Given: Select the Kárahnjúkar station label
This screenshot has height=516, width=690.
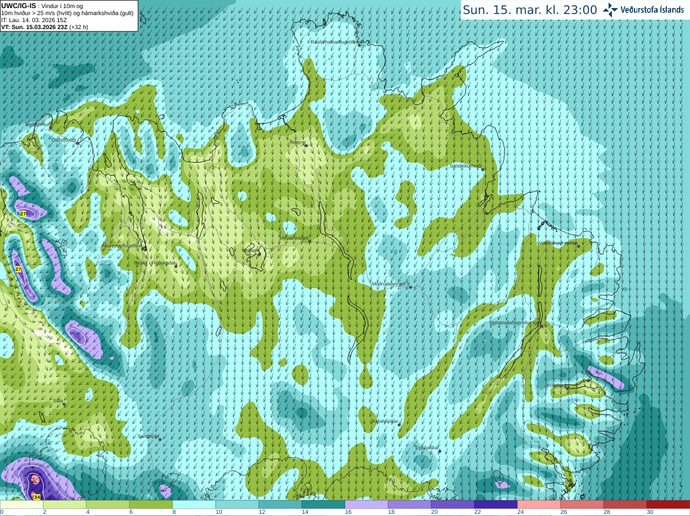Looking at the screenshot, I should tap(385, 422).
